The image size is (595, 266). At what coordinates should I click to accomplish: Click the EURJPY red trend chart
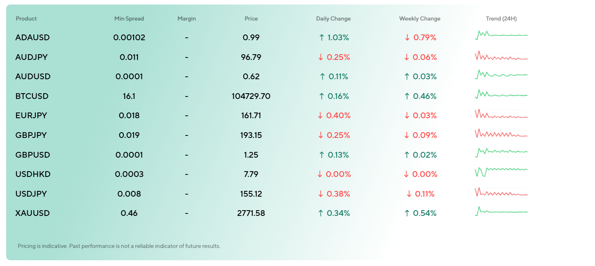pyautogui.click(x=501, y=115)
